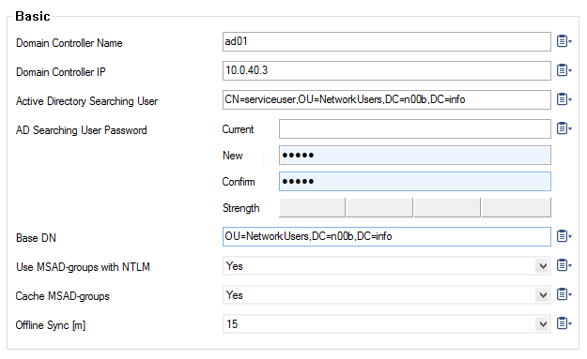Select the 'AD Searching User Password' label
Screen dimensions: 587x359
81,130
